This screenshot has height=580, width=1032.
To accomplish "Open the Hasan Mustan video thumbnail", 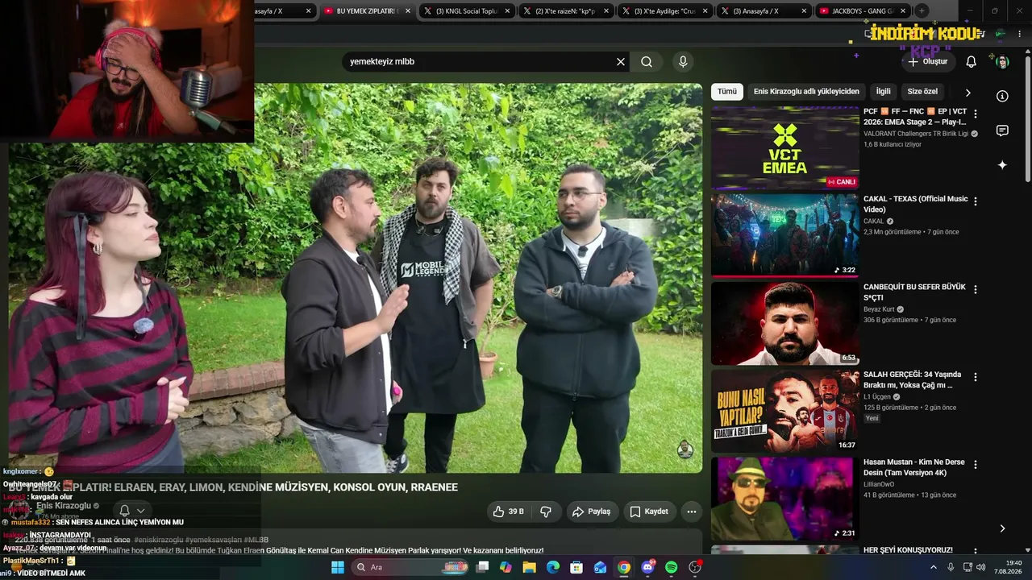I will (x=785, y=499).
